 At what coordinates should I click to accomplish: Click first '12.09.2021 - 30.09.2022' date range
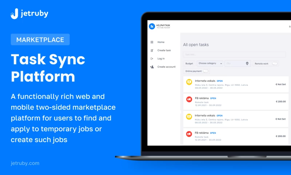click(x=208, y=105)
